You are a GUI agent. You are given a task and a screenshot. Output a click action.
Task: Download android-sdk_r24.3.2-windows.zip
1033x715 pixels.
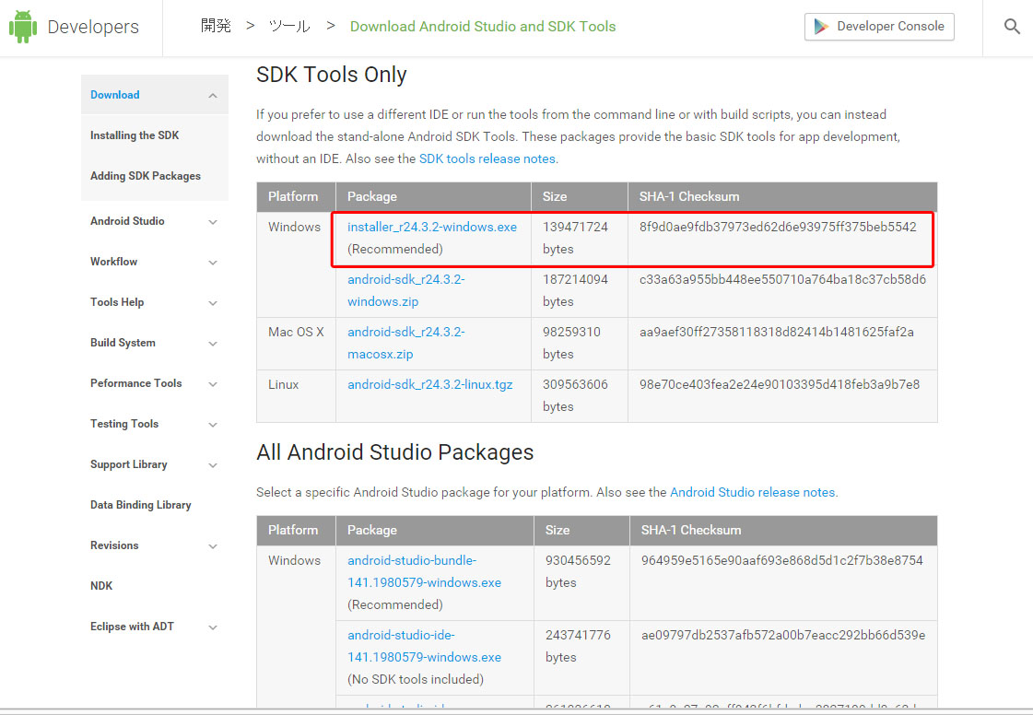(x=405, y=290)
